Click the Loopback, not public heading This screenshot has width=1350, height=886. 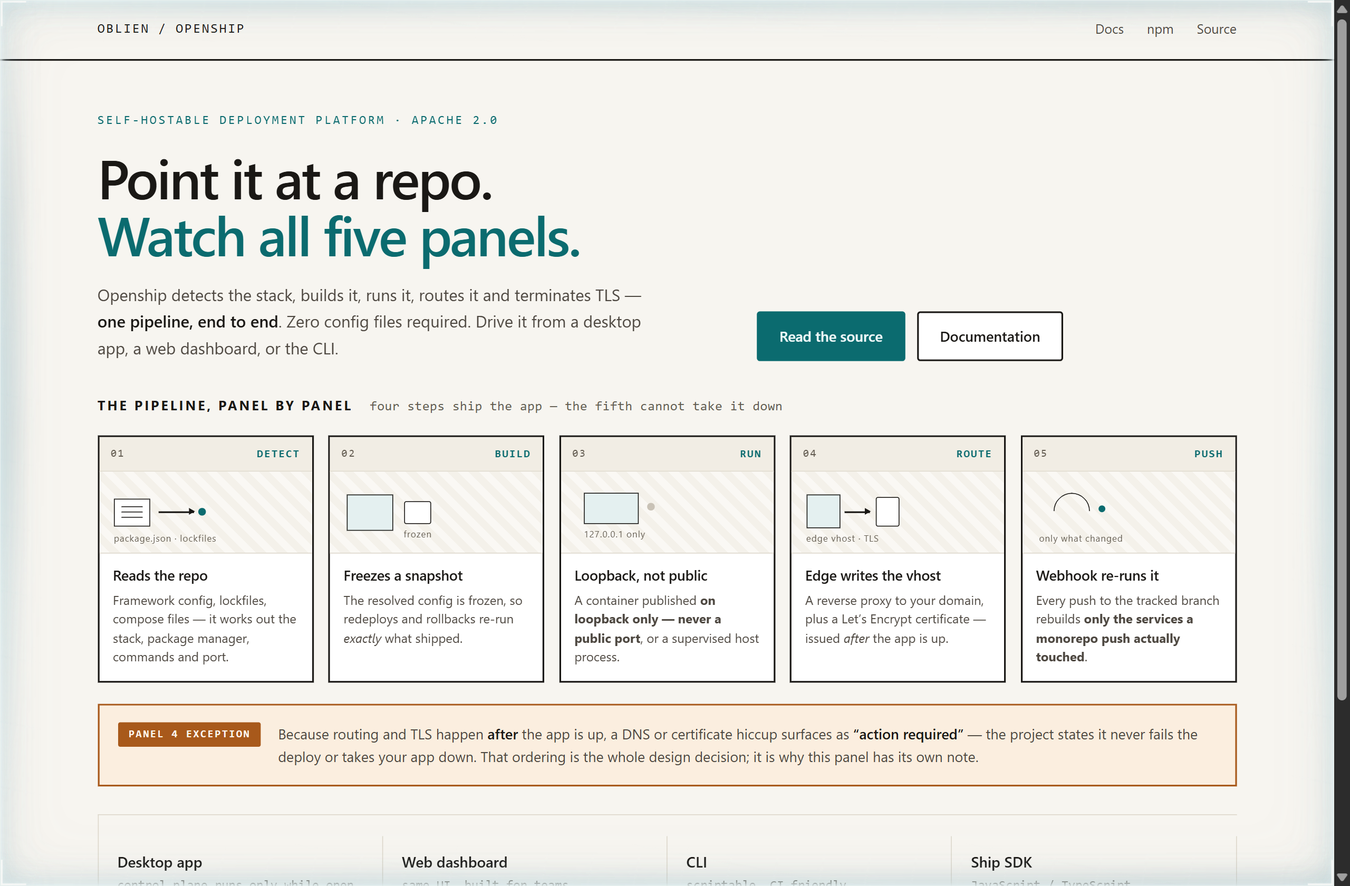(640, 575)
